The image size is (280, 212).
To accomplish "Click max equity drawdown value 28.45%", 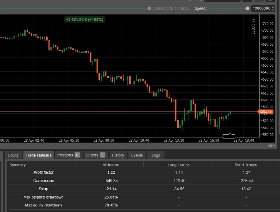I will [111, 205].
